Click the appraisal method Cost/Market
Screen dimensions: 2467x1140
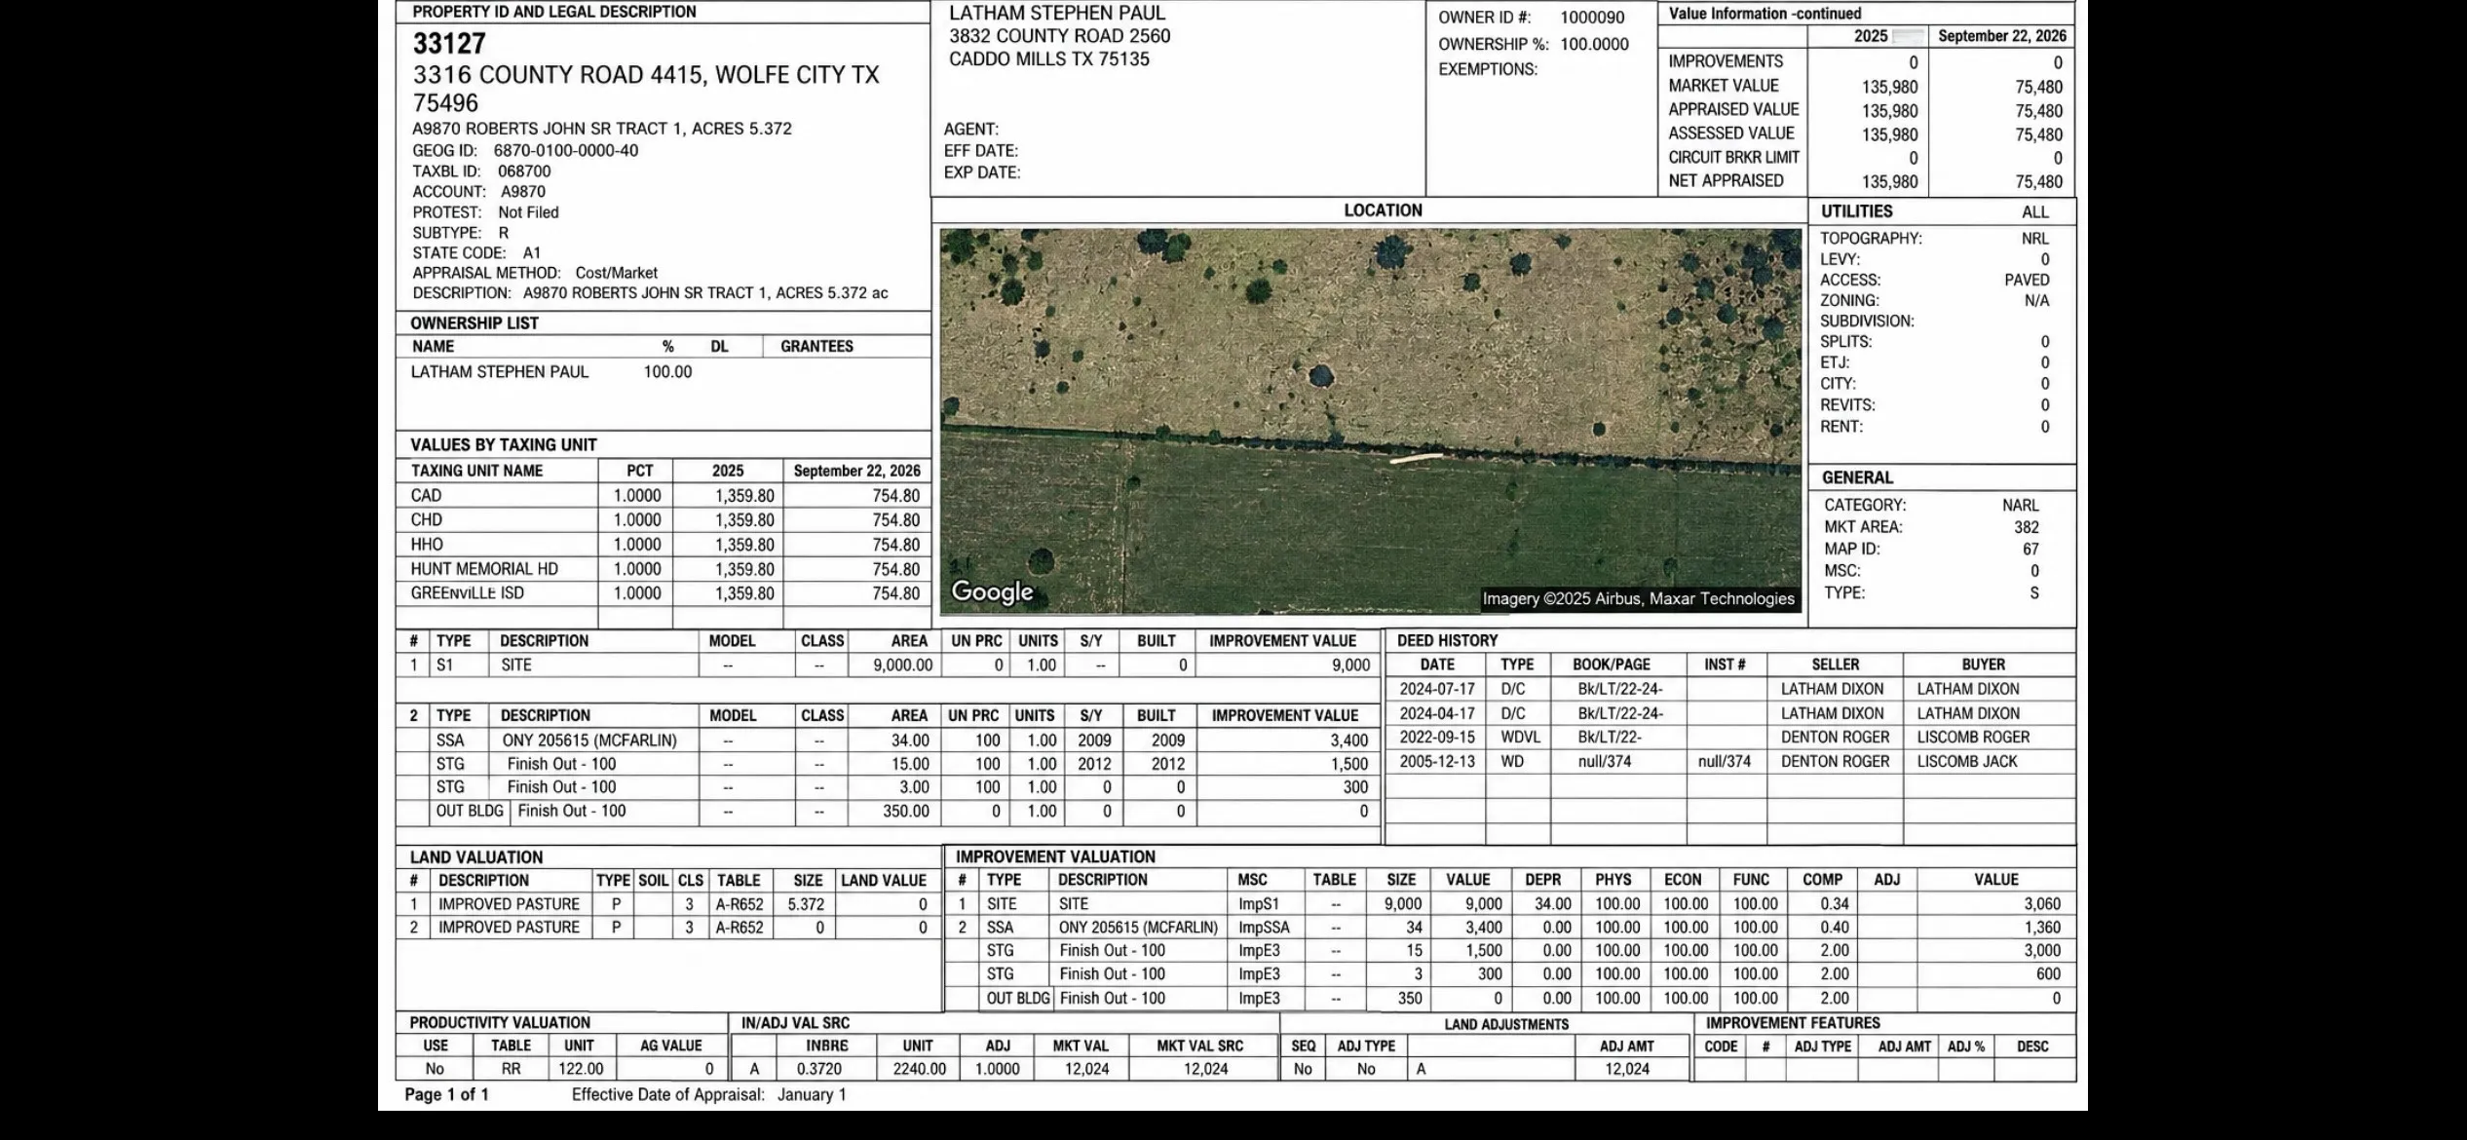(x=616, y=273)
